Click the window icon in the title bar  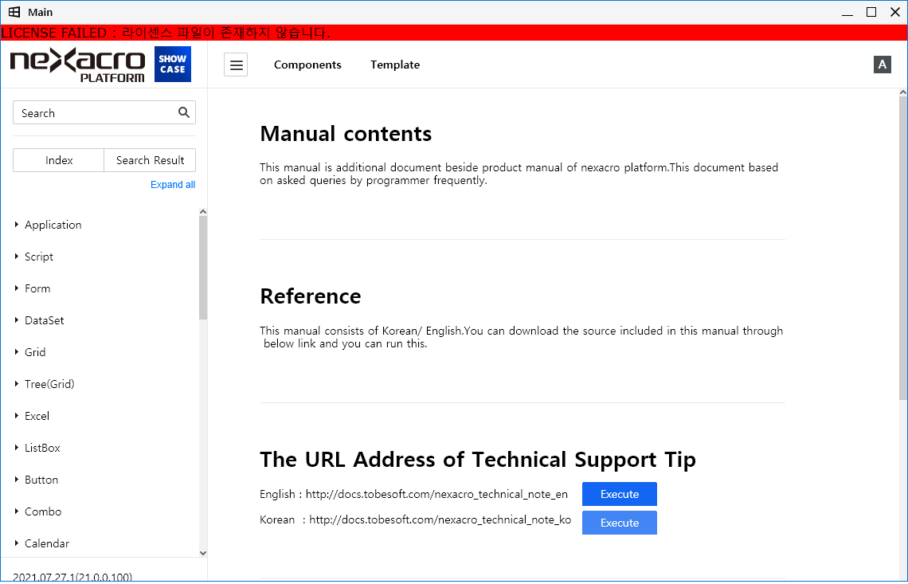click(x=14, y=12)
